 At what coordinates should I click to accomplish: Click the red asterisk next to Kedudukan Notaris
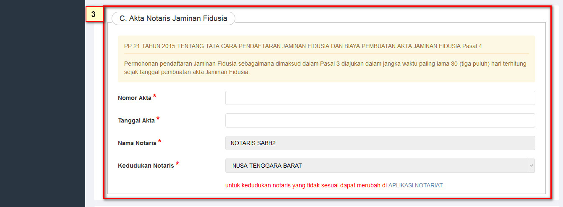177,164
